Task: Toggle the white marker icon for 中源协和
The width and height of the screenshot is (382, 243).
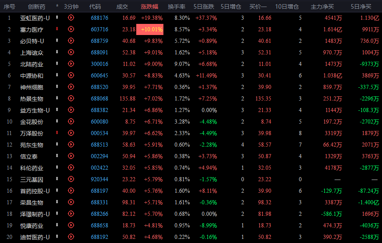Action: click(57, 75)
